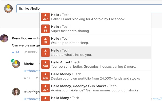Click the @karlfrigh username link
This screenshot has width=162, height=101.
tap(31, 92)
